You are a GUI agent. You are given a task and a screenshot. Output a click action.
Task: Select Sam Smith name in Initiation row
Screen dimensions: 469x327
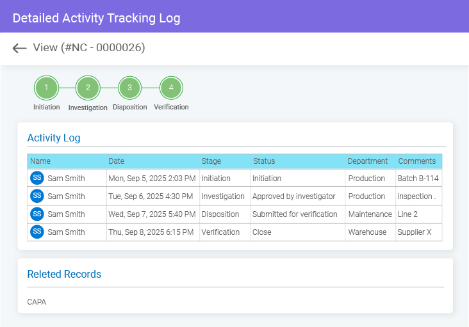point(67,179)
